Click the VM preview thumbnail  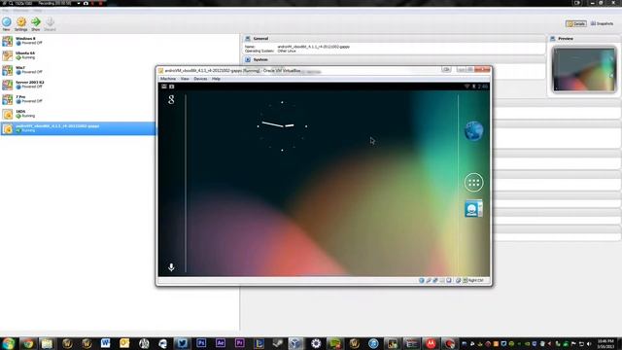click(x=584, y=69)
